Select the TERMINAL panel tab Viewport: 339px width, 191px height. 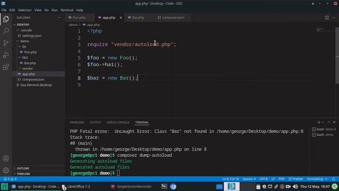142,123
